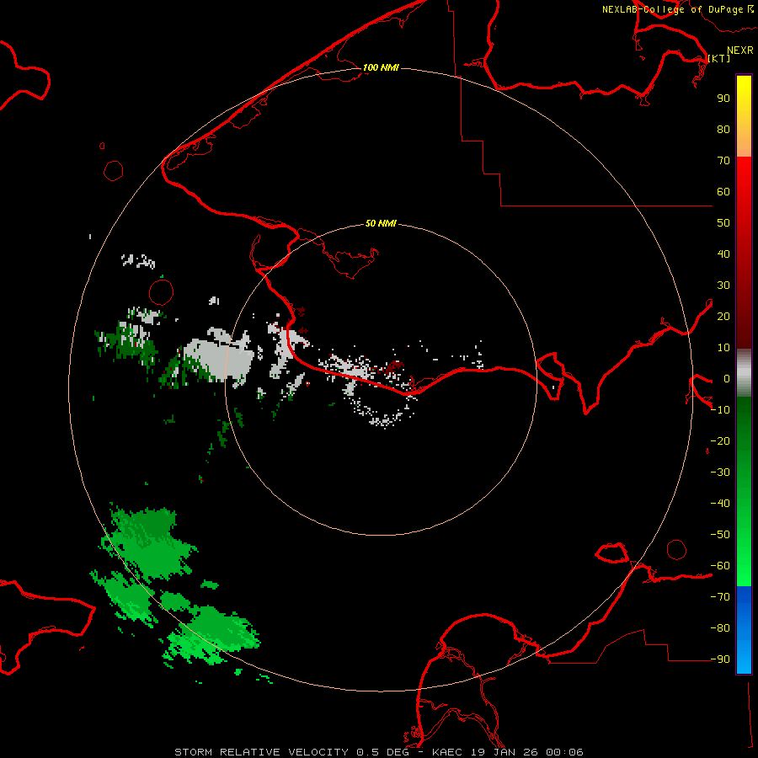
Task: Click the 20 value on velocity scale
Action: 723,317
